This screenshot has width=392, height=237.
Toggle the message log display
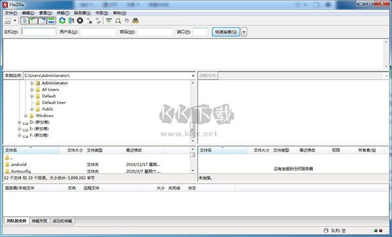click(25, 21)
